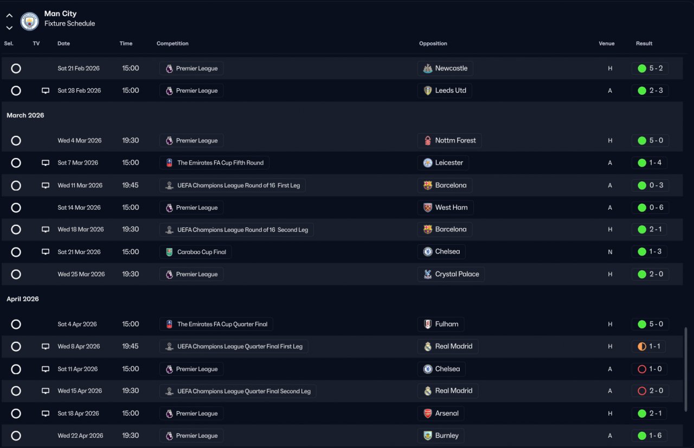The image size is (694, 448).
Task: Click the TV icon on Wed 11 Mar 2026
Action: (46, 185)
